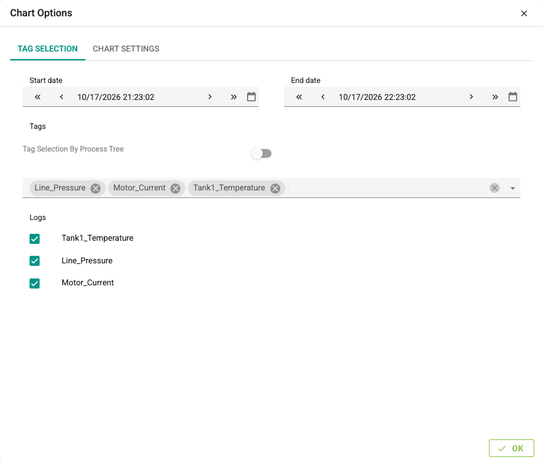
Task: Confirm with the OK button
Action: click(511, 448)
